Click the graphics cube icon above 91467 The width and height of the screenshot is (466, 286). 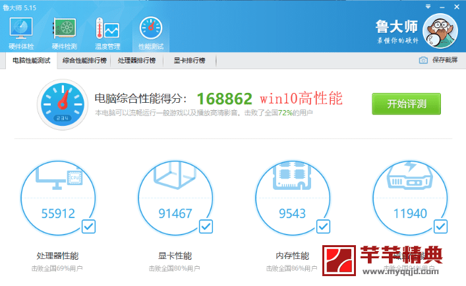pyautogui.click(x=175, y=175)
